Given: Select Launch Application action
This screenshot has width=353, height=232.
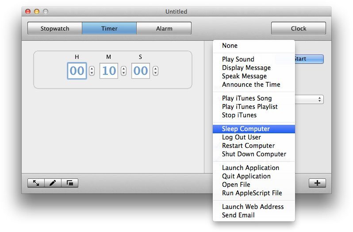Looking at the screenshot, I should tap(254, 168).
